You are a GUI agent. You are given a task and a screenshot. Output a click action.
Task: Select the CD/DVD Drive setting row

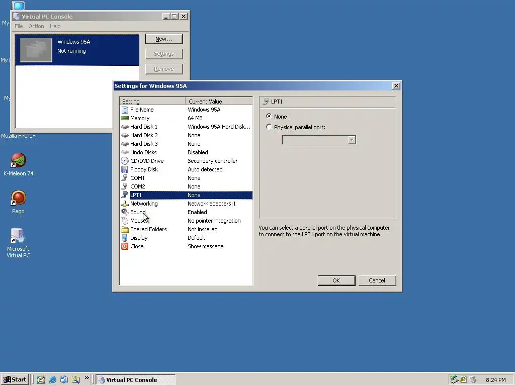186,161
